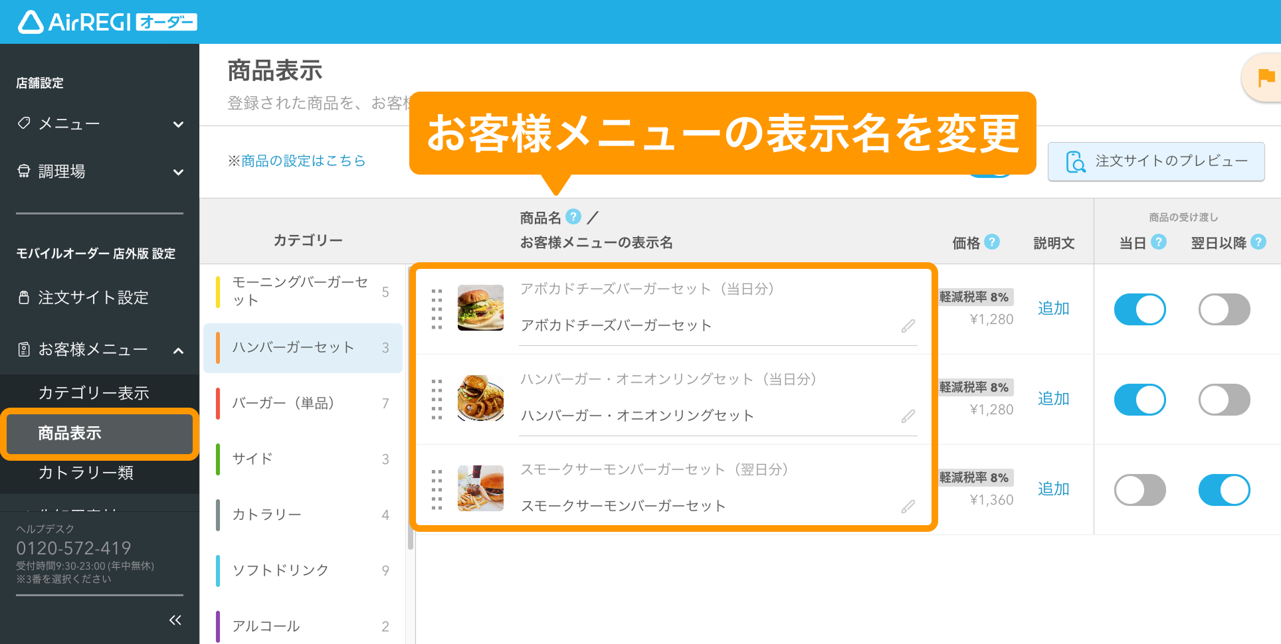Click the kitchen icon beside 調理場

(x=24, y=171)
